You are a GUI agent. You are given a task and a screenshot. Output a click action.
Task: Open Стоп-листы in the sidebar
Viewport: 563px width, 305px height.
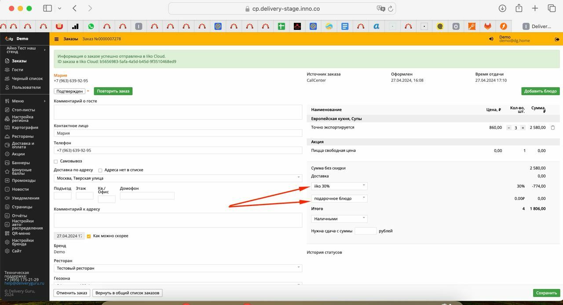coord(23,110)
